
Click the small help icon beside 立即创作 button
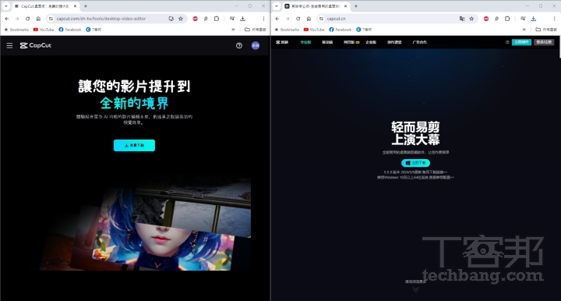coord(507,42)
